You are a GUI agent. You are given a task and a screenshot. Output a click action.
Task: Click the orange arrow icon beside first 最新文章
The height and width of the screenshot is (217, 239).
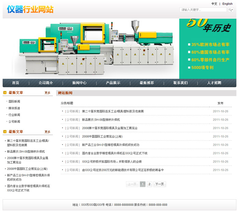point(5,93)
